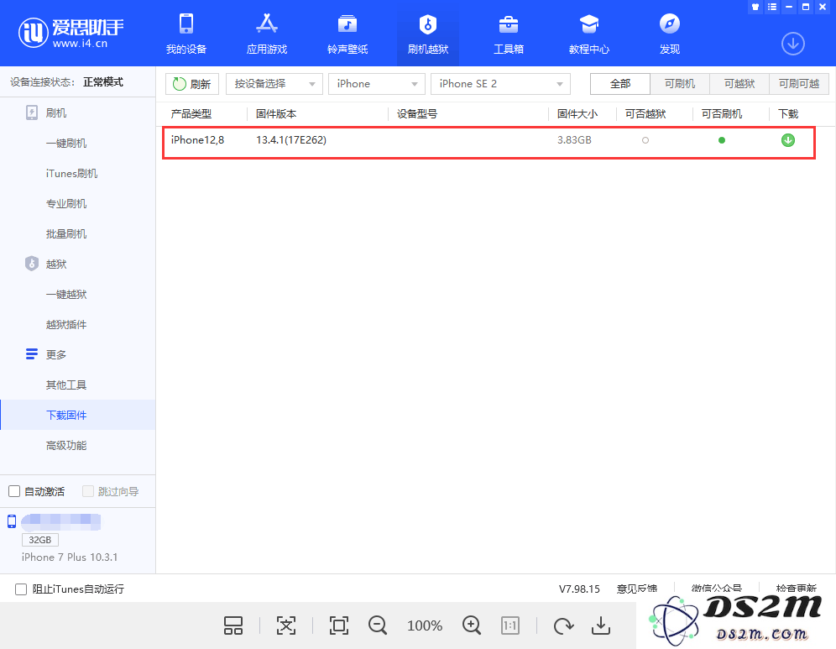Image resolution: width=836 pixels, height=649 pixels.
Task: Select the 全部 filter tab
Action: 620,84
